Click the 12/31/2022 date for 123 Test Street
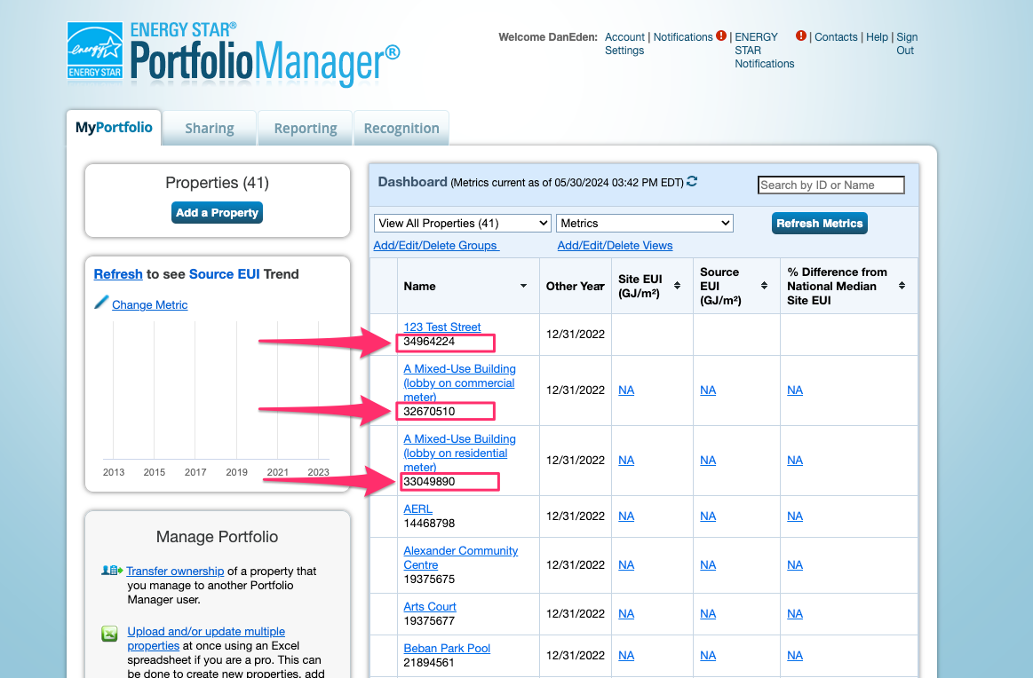The height and width of the screenshot is (678, 1033). click(x=576, y=335)
